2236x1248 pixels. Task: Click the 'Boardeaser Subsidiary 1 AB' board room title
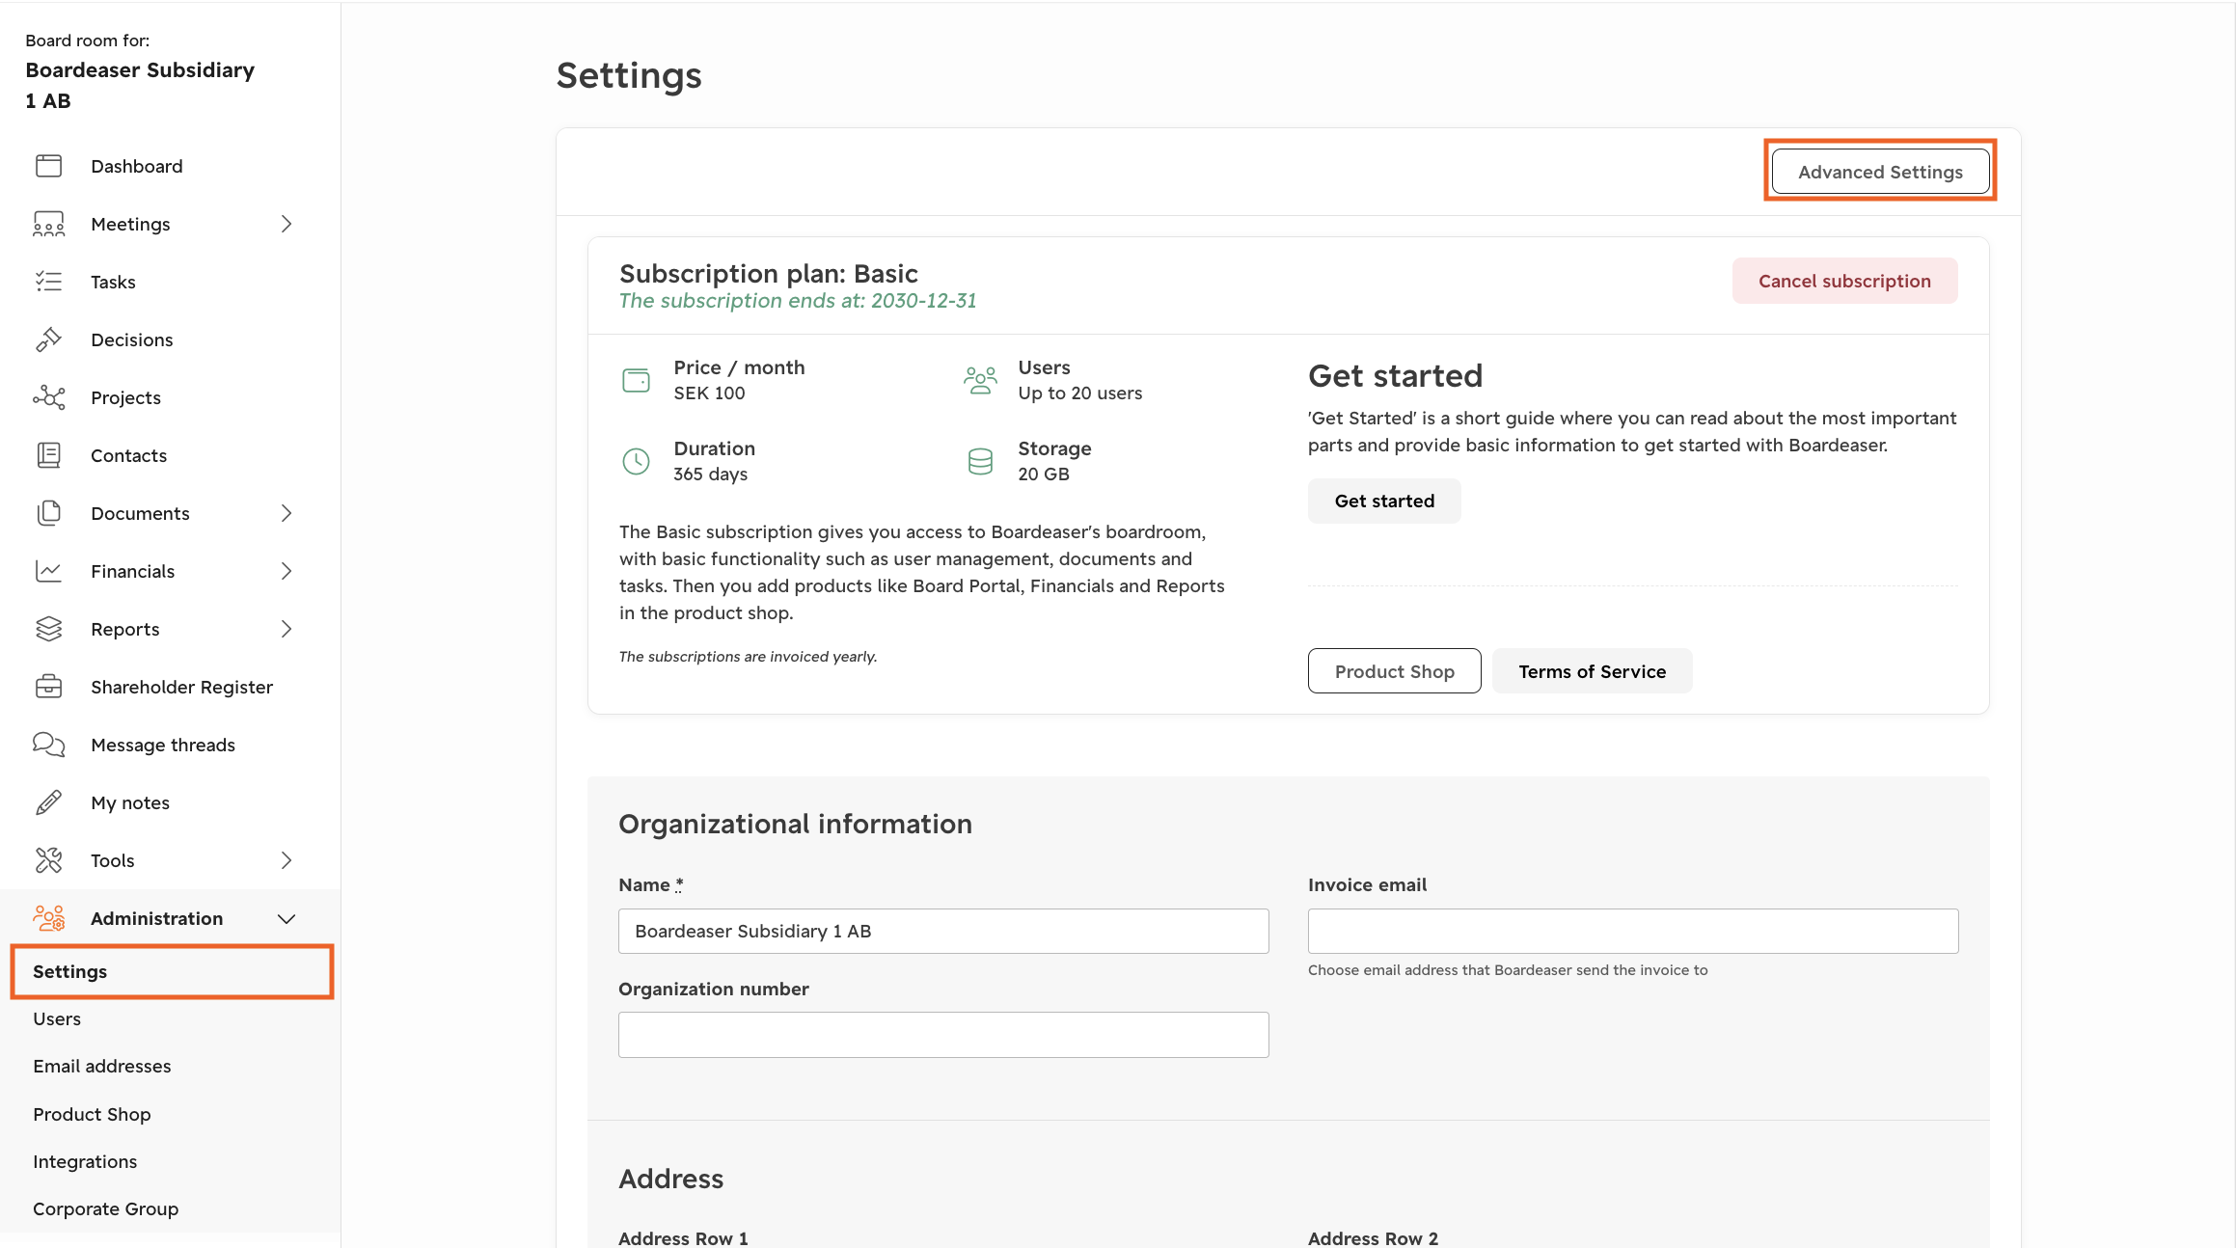point(140,85)
